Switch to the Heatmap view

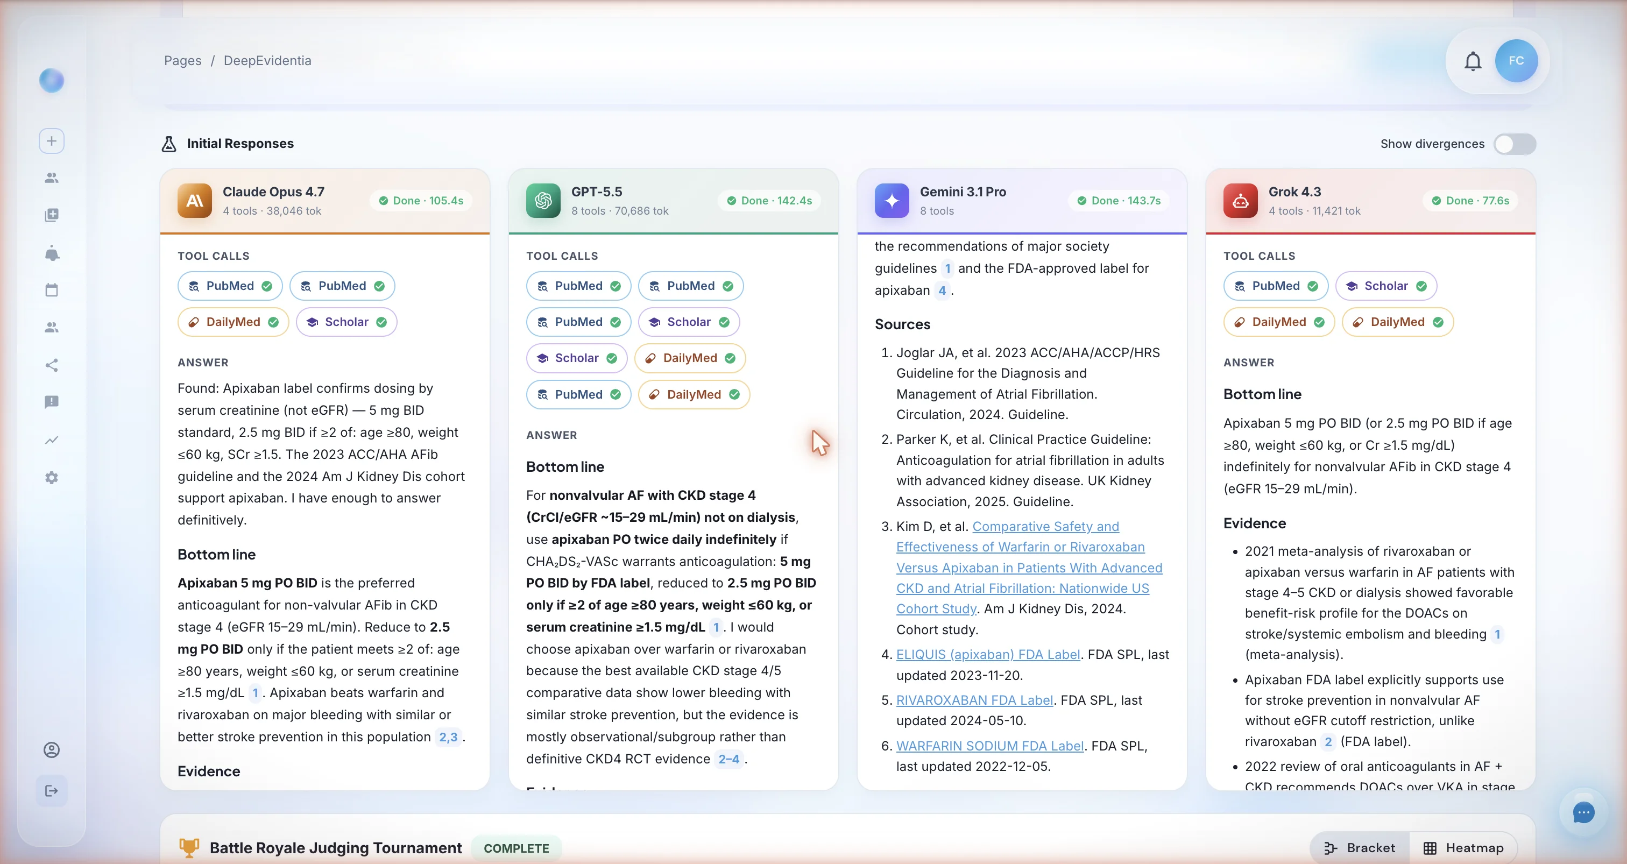coord(1463,847)
